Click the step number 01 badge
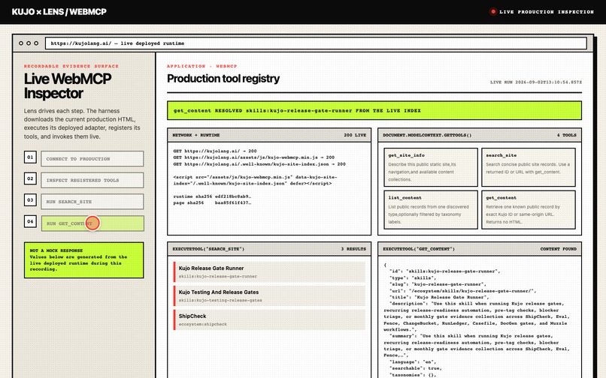Image resolution: width=606 pixels, height=378 pixels. [30, 157]
